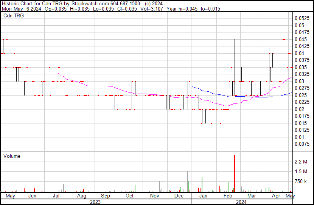Click the 0.0425 price axis label
The image size is (314, 205).
(302, 46)
